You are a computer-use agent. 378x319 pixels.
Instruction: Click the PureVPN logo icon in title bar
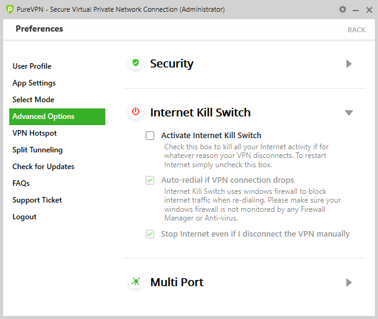point(10,9)
